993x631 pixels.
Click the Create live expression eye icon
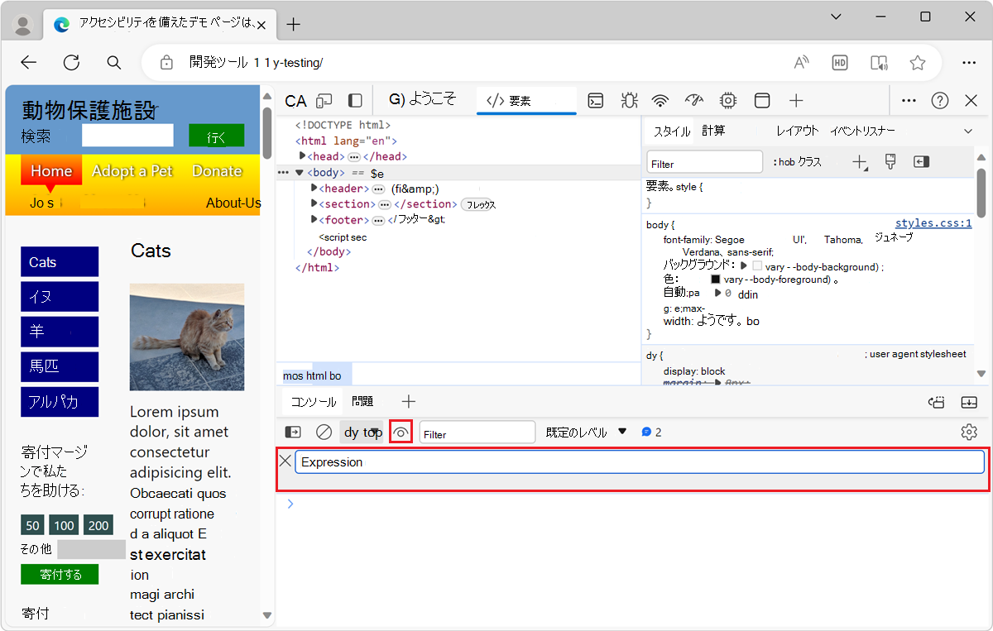(401, 432)
